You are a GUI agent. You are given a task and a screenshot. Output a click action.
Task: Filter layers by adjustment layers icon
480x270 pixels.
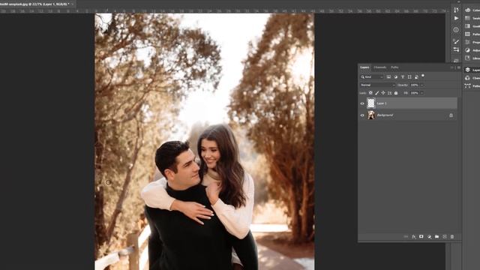[x=395, y=77]
